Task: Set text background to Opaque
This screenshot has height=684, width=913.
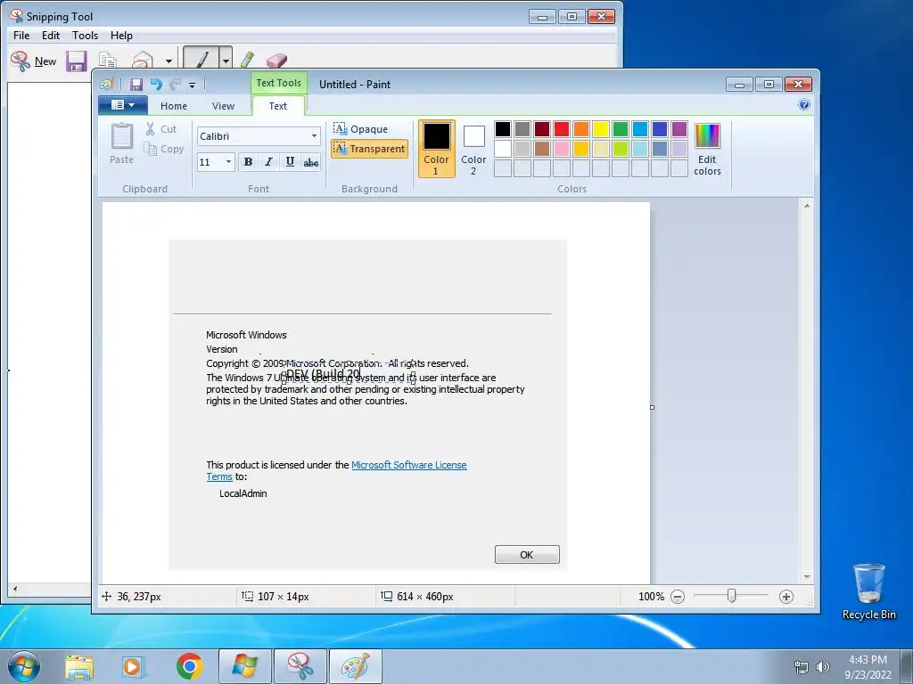Action: 361,128
